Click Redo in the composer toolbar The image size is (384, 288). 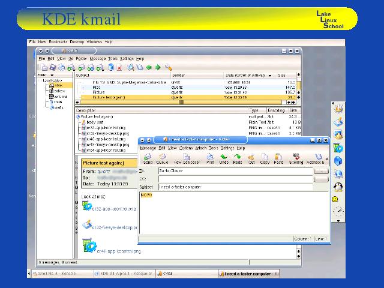[x=238, y=159]
